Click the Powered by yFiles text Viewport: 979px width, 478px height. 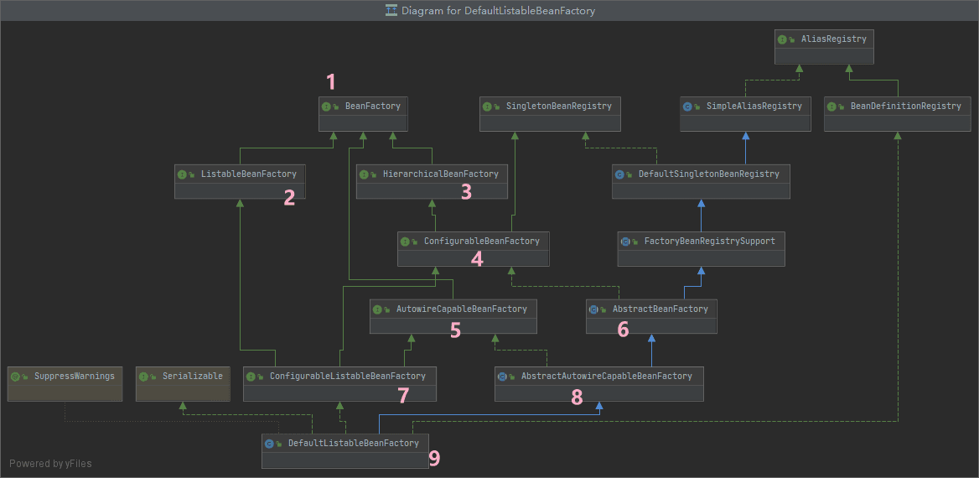[x=50, y=464]
